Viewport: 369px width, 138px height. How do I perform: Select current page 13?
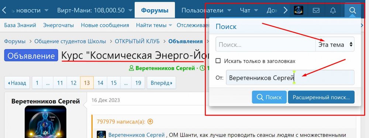click(x=87, y=83)
